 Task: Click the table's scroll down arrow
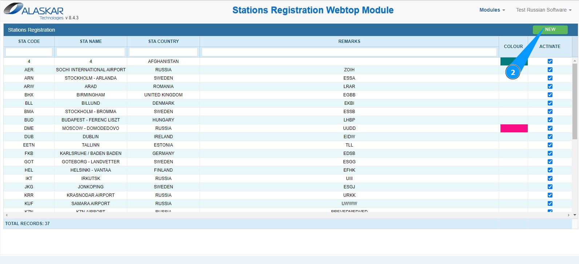pyautogui.click(x=575, y=215)
